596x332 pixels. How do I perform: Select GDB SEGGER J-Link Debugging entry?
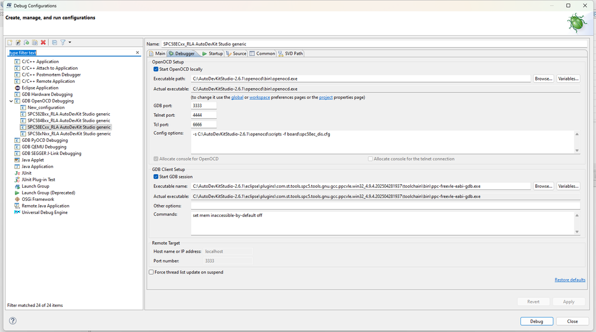[51, 153]
